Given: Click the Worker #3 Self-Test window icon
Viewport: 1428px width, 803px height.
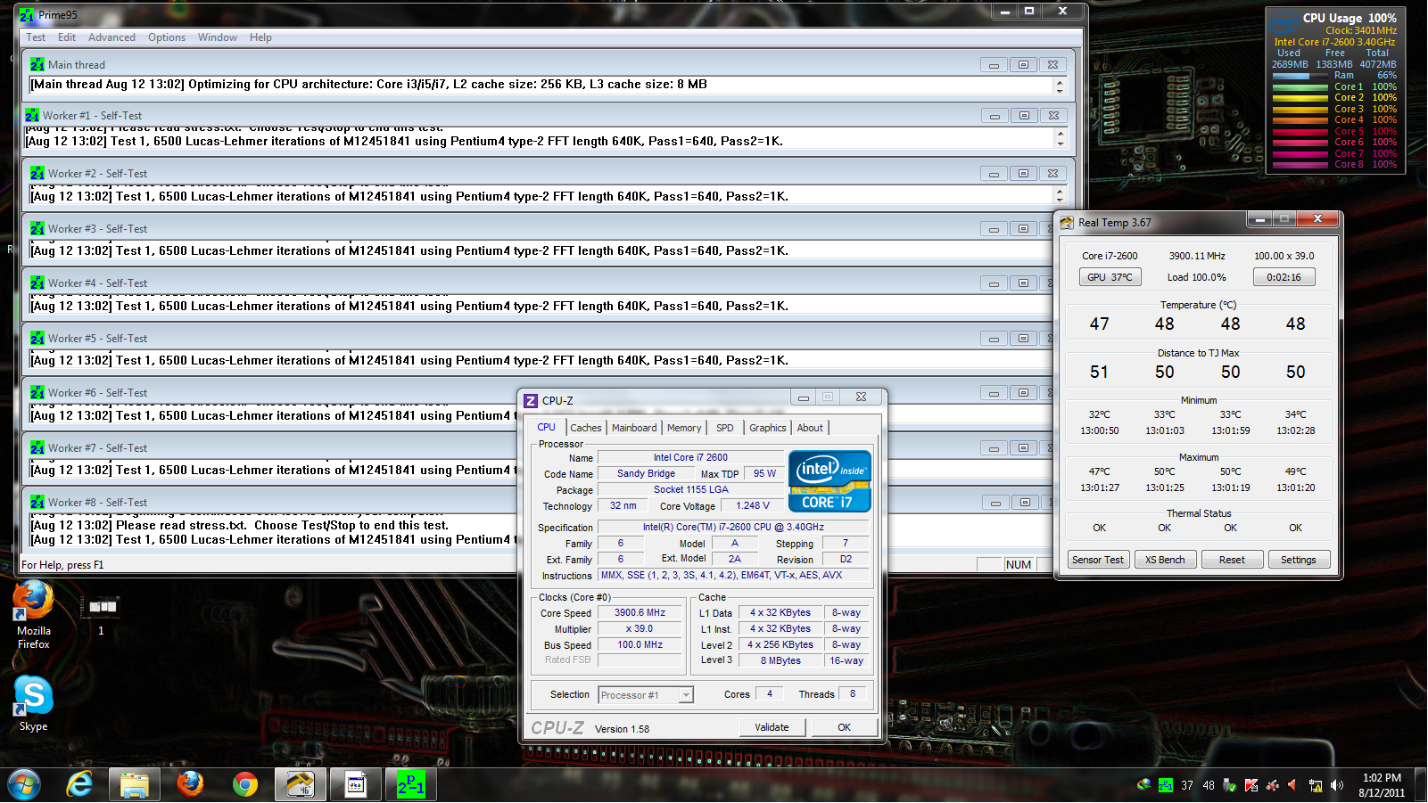Looking at the screenshot, I should click(x=37, y=229).
